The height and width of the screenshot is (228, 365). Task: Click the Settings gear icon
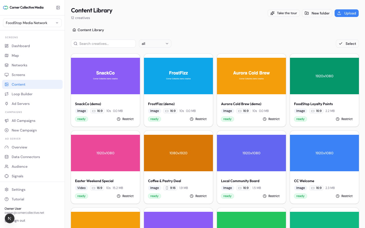pyautogui.click(x=7, y=189)
